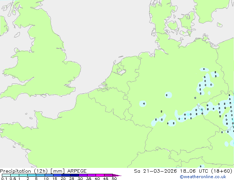The height and width of the screenshot is (180, 234).
Task: Click the 35–40 mm violet swatch
Action: 92,175
